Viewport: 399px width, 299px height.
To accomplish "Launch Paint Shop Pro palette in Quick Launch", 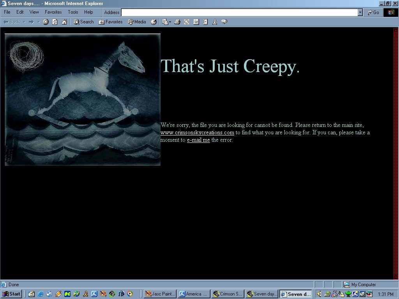I will [103, 294].
